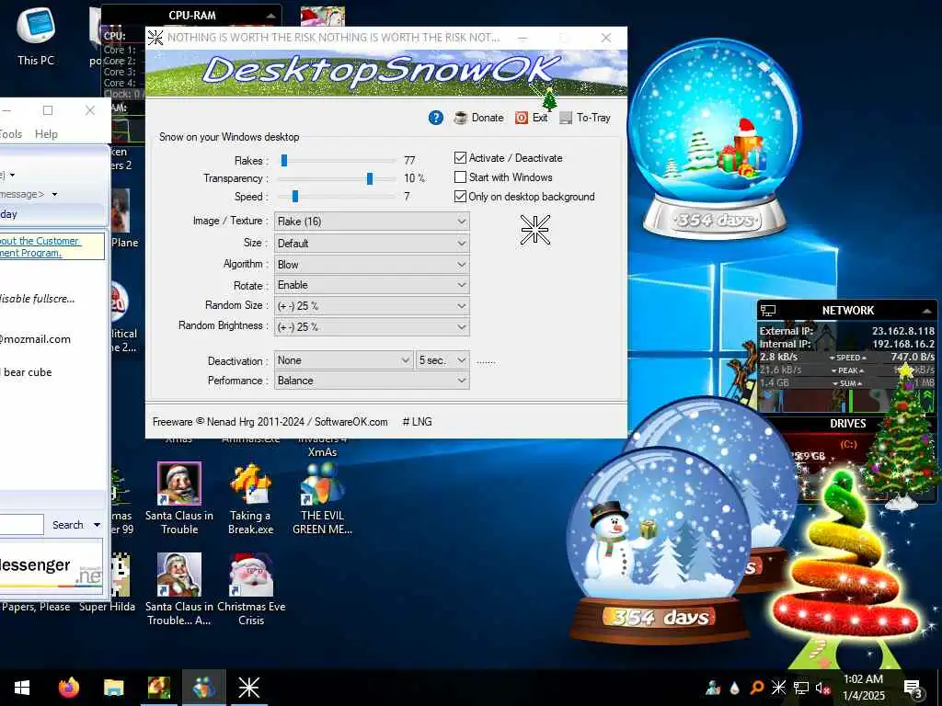Open the Rotate dropdown showing Enable
The height and width of the screenshot is (706, 942).
[x=372, y=285]
